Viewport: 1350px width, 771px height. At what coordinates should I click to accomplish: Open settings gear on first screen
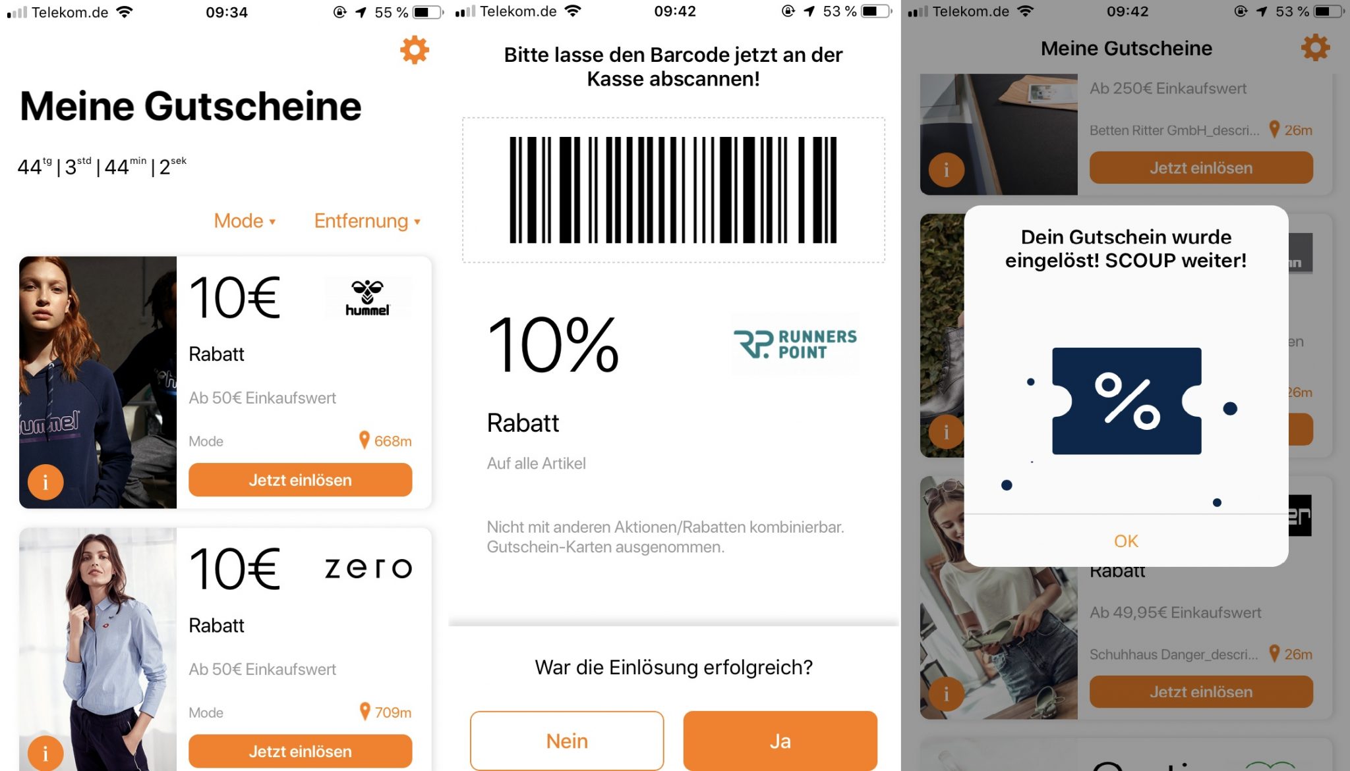(415, 50)
